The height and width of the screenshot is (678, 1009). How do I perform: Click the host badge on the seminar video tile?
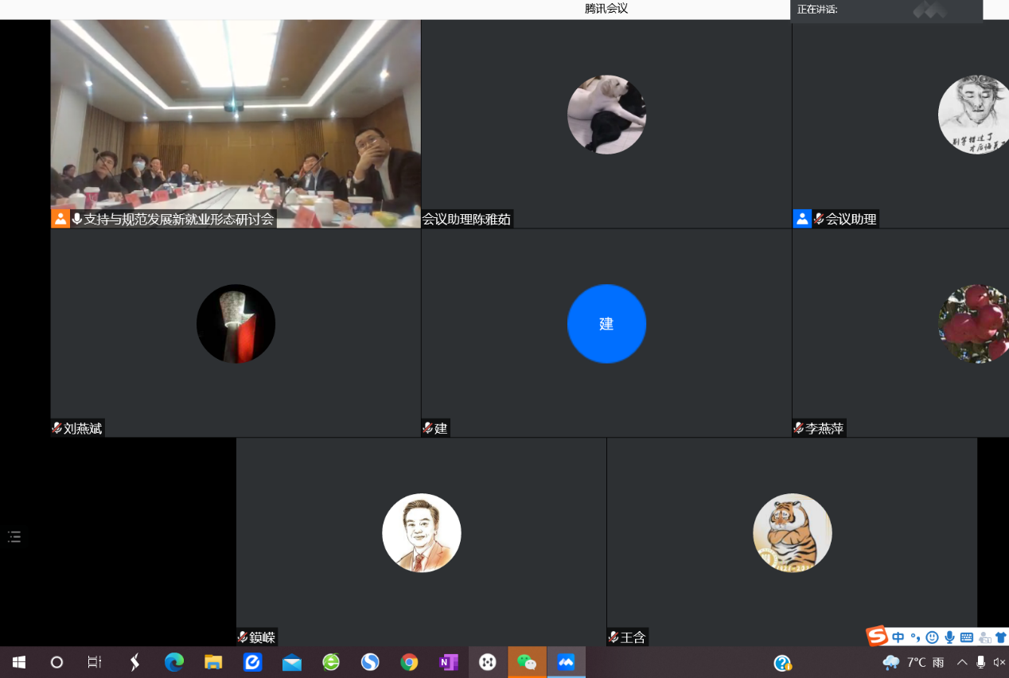click(60, 219)
